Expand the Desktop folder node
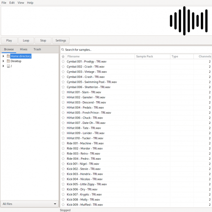The width and height of the screenshot is (212, 212). coord(3,61)
